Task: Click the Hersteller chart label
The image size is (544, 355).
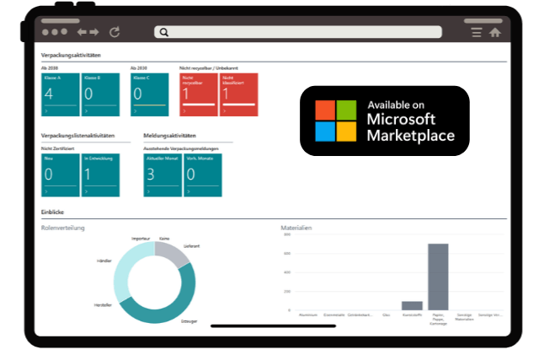Action: coord(103,305)
